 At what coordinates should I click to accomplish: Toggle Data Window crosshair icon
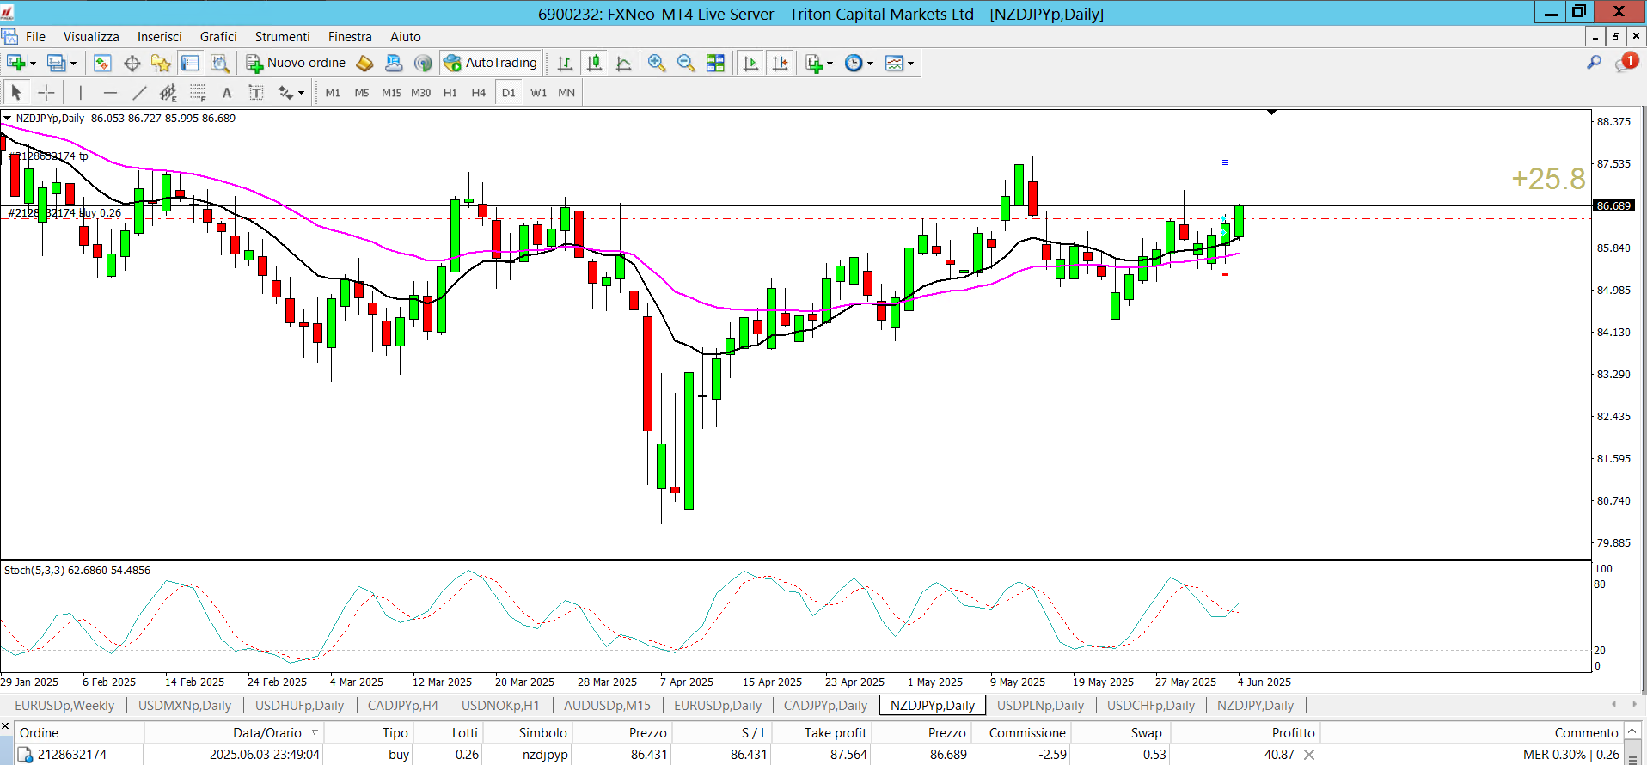click(132, 63)
